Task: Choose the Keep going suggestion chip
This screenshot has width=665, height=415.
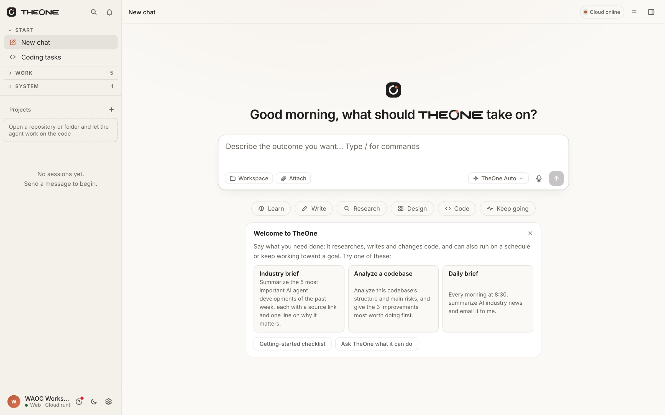Action: click(507, 208)
